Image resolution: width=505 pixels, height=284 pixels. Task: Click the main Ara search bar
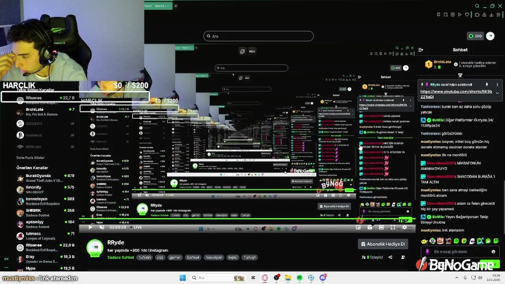258,36
